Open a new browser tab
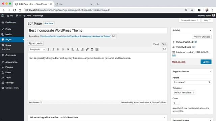 [x=98, y=4]
